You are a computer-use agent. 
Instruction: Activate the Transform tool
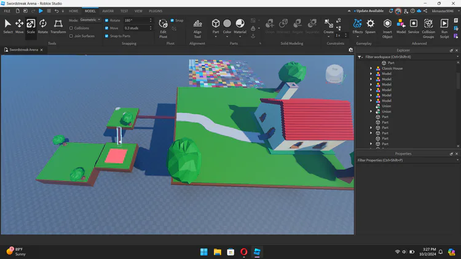pos(58,26)
